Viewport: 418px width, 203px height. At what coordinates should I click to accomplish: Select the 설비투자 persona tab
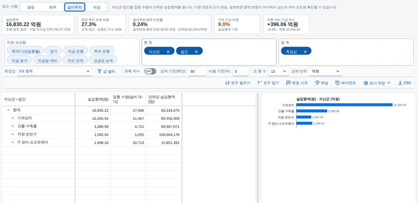(75, 7)
